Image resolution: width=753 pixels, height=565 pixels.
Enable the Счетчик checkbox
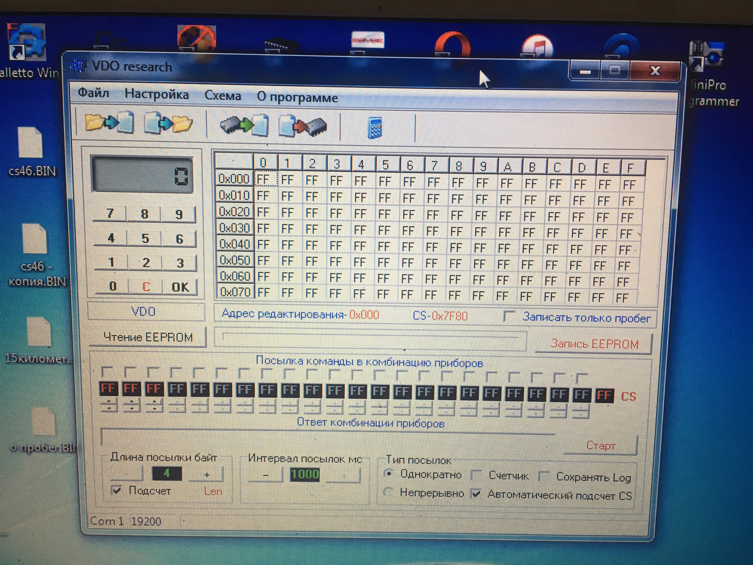(x=476, y=475)
